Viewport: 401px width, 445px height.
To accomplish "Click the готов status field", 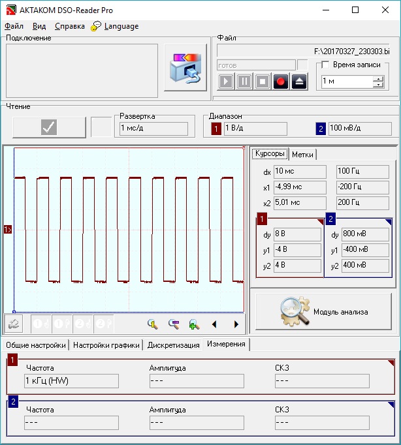I will click(x=256, y=65).
